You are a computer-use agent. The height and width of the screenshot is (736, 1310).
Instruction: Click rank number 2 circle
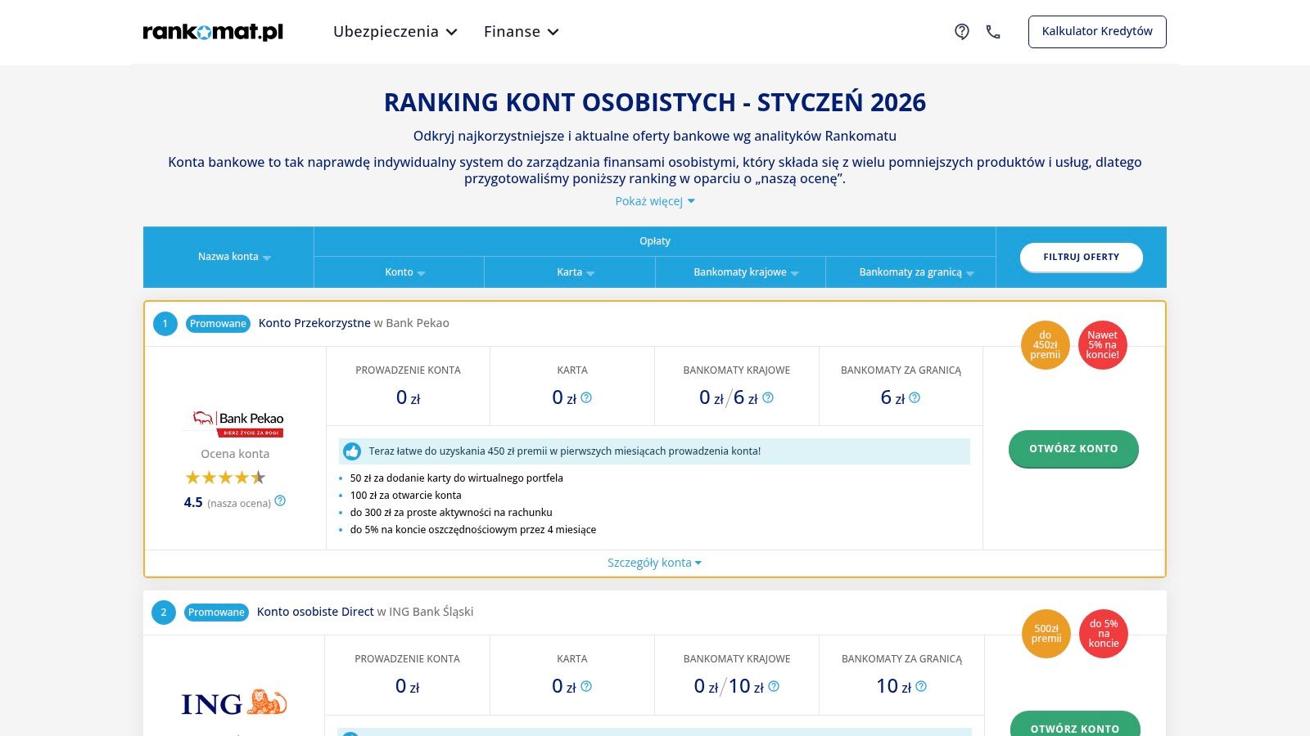(x=164, y=613)
